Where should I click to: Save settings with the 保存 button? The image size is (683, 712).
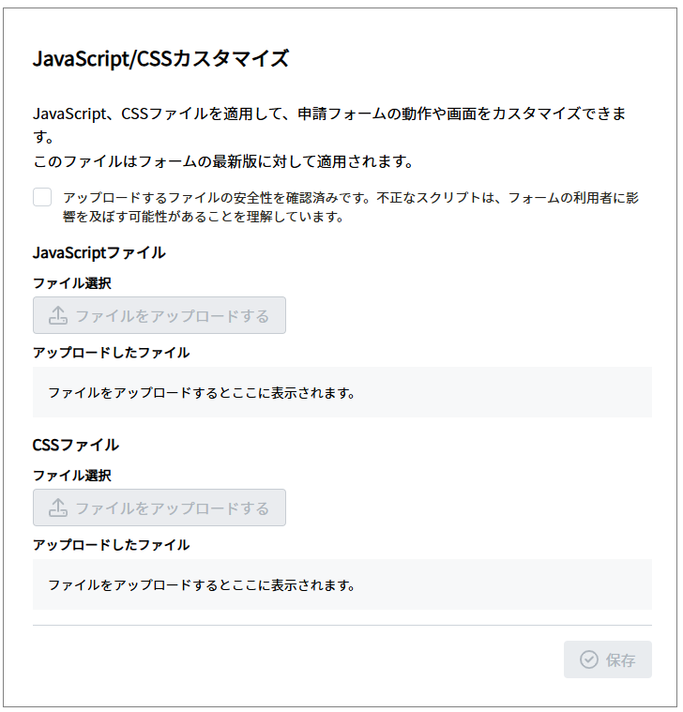click(608, 659)
